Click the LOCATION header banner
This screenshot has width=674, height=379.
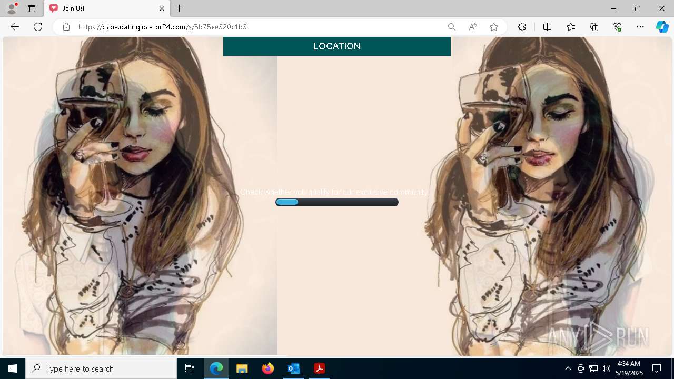[x=337, y=46]
